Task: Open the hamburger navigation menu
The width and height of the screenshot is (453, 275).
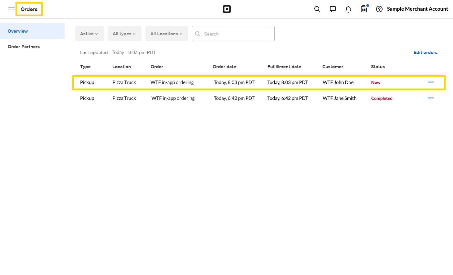Action: [x=12, y=9]
